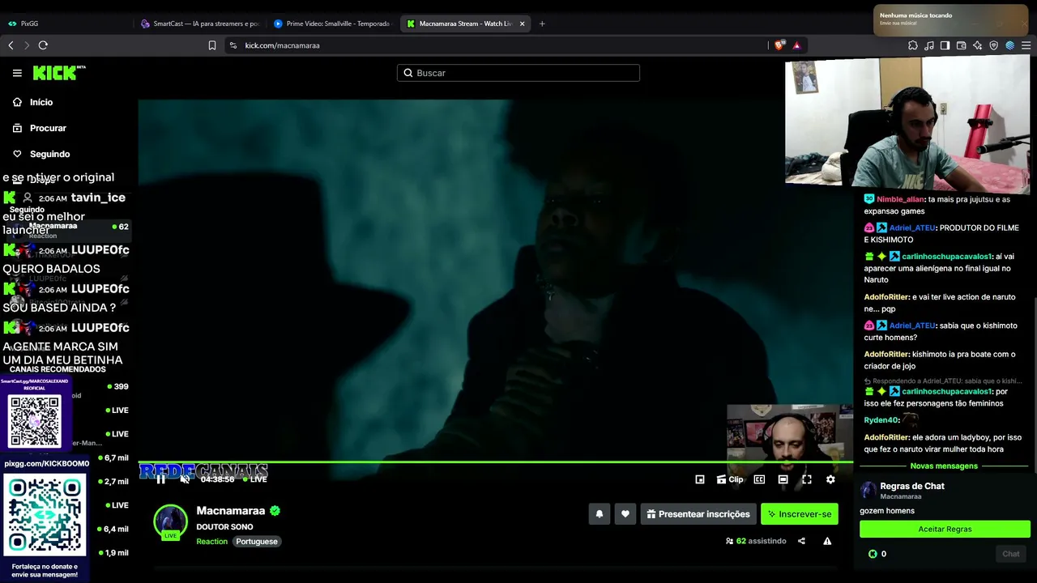Open Macnamaraa channel avatar
1037x583 pixels.
pyautogui.click(x=171, y=522)
